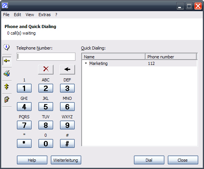The width and height of the screenshot is (204, 169).
Task: Delete last digit with the back-arrow button
Action: click(67, 70)
